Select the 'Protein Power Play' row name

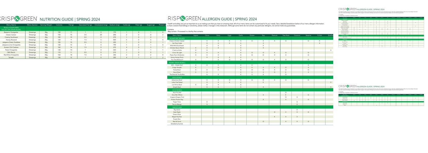pyautogui.click(x=177, y=99)
